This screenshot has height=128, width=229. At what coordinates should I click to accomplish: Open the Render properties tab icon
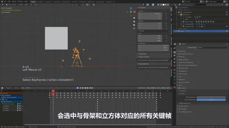tap(175, 52)
